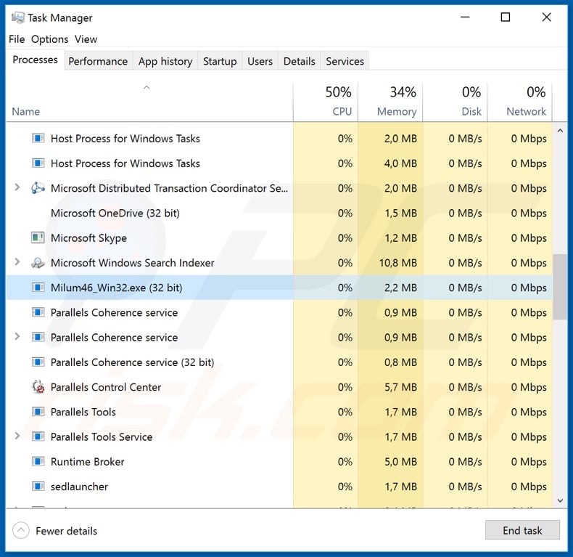Click the End task button
The image size is (573, 557).
(x=522, y=530)
